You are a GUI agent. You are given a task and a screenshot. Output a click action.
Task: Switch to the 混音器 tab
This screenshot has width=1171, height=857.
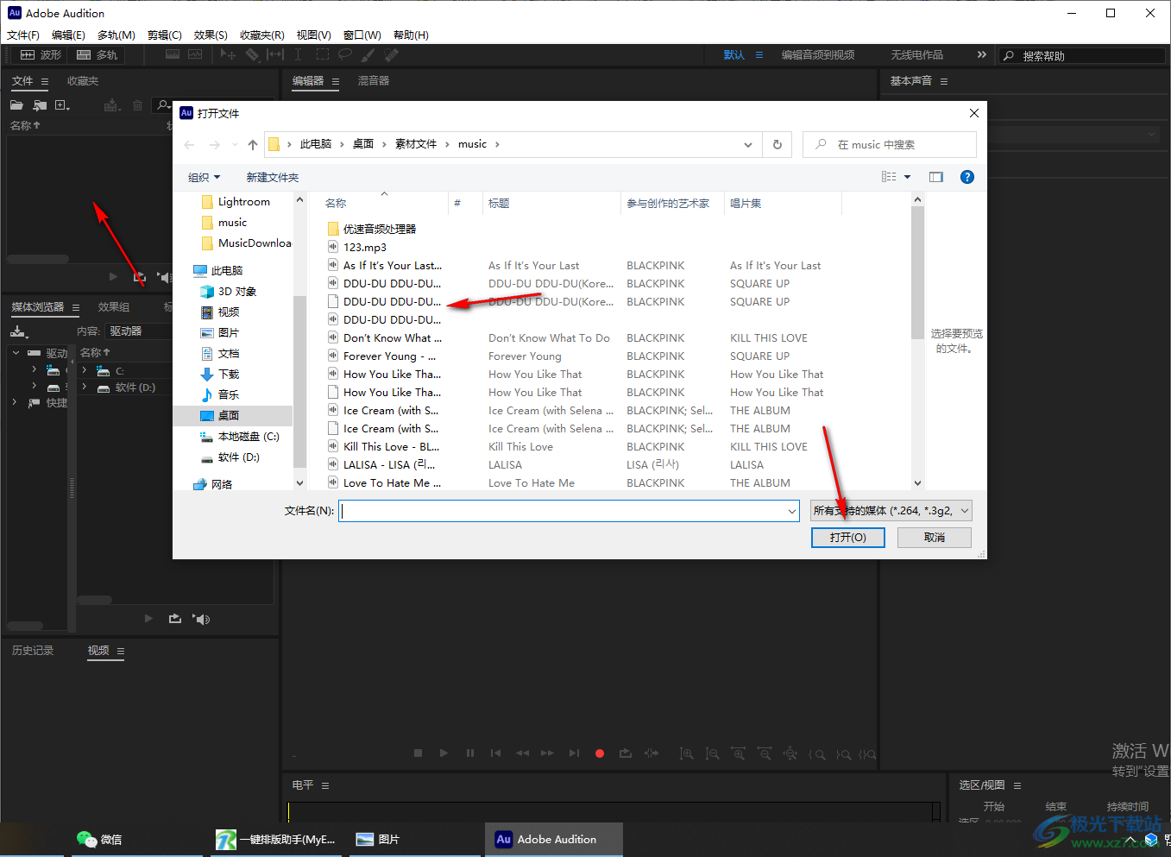374,81
